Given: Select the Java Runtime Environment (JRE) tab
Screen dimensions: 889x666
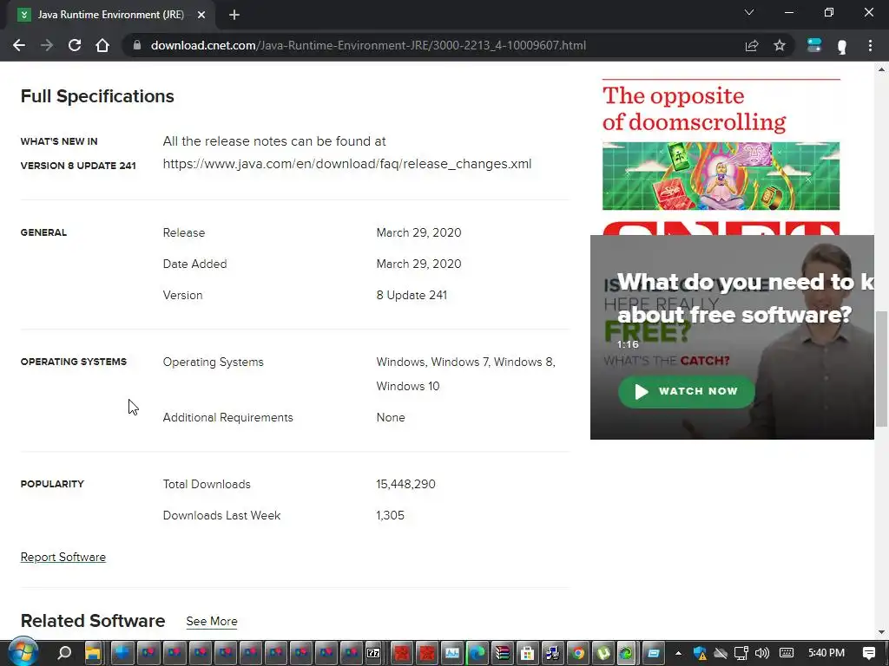Looking at the screenshot, I should (x=110, y=15).
